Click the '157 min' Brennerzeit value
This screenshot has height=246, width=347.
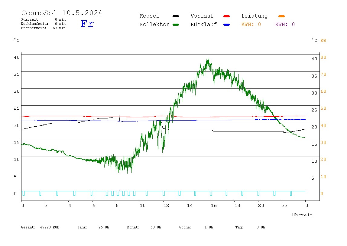tap(58, 28)
